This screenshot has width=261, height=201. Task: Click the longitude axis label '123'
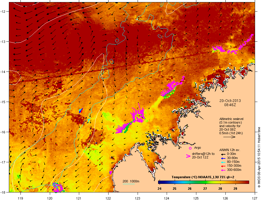coord(138,198)
